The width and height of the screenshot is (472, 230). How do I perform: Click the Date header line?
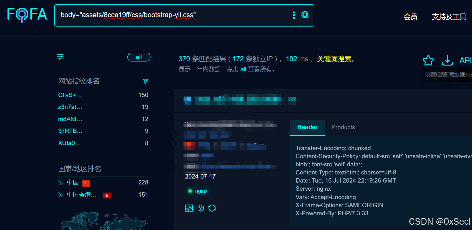pos(346,181)
